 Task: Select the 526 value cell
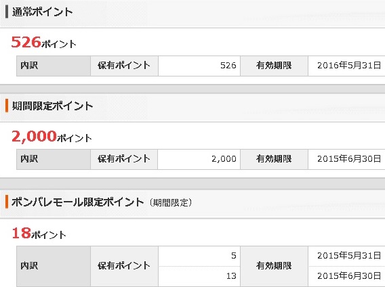click(x=199, y=66)
